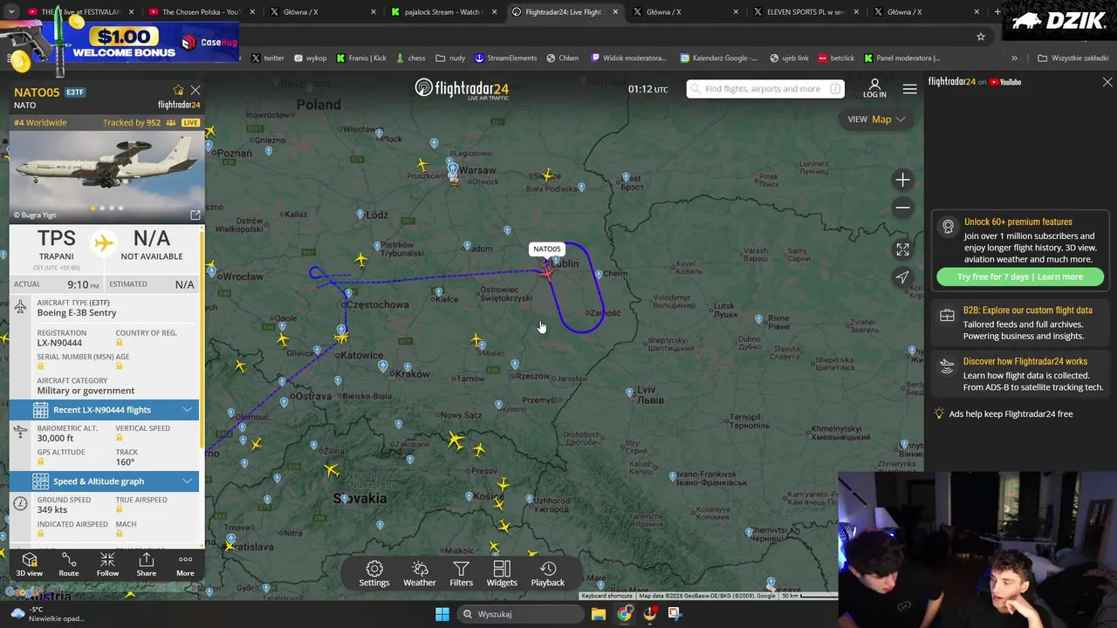Click the NATO05 aircraft marker on map
The width and height of the screenshot is (1117, 628).
[x=546, y=272]
